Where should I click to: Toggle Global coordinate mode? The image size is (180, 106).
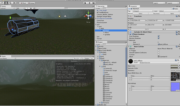pyautogui.click(x=31, y=3)
